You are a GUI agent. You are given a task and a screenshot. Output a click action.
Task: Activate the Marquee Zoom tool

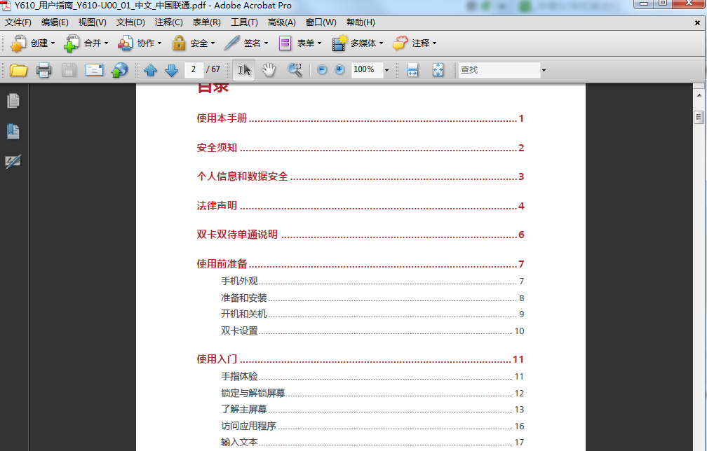point(294,69)
